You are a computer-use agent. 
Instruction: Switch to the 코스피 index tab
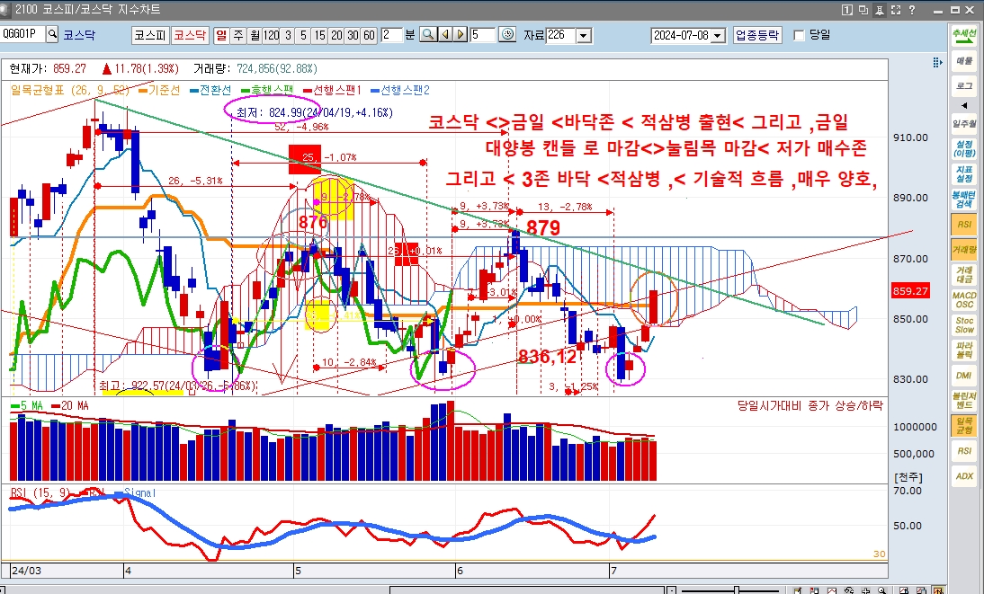pyautogui.click(x=149, y=35)
